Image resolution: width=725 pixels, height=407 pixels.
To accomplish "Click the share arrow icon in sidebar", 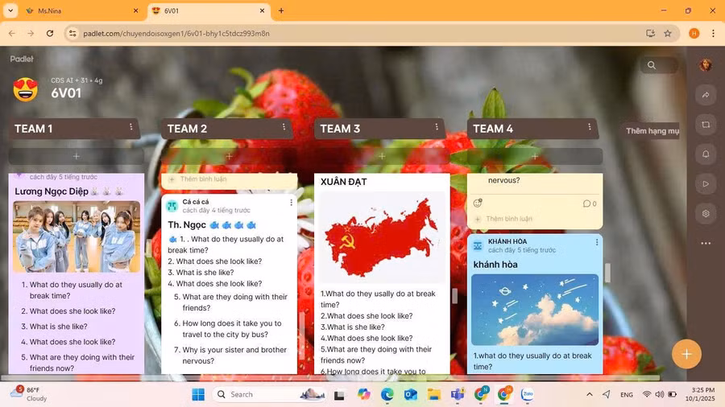I will tap(706, 95).
